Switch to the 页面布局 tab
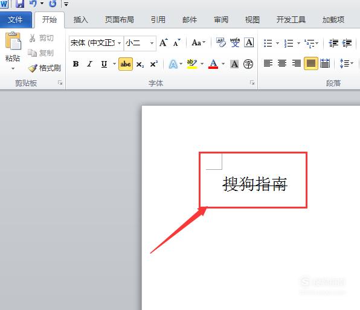 120,20
